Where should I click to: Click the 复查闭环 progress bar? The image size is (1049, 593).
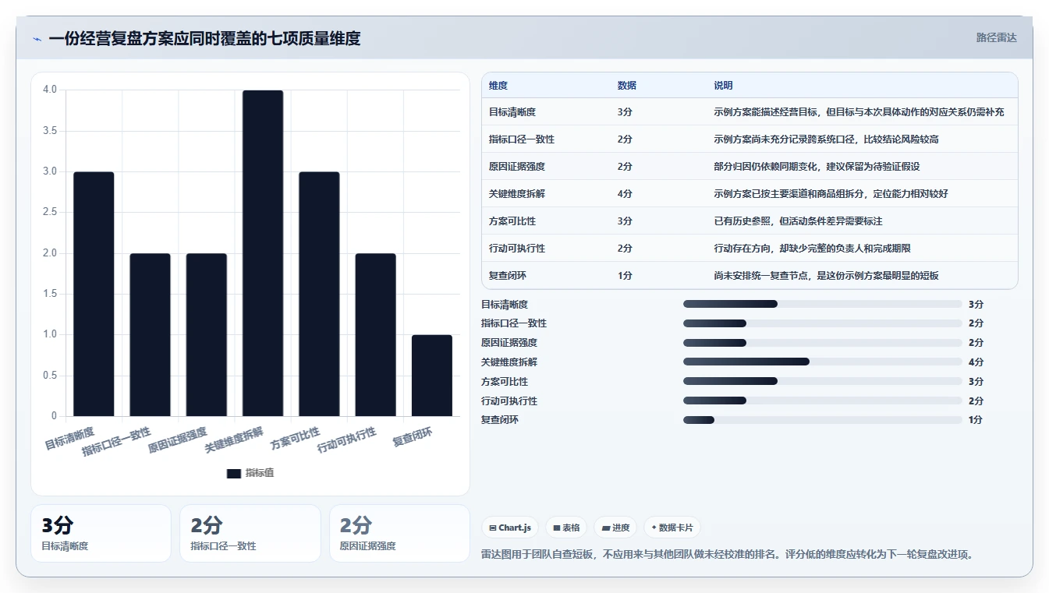click(823, 420)
